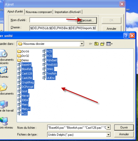This screenshot has width=138, height=141.
Task: Select the Base64 unit file
Action: [24, 65]
